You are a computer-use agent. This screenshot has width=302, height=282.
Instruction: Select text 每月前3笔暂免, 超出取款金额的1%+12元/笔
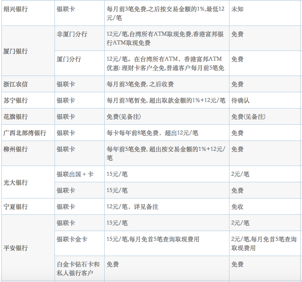coord(166,101)
